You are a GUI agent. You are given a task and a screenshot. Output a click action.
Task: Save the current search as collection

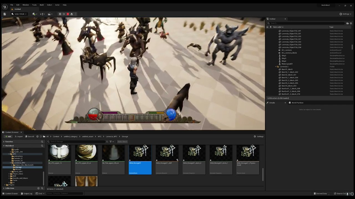[107, 142]
